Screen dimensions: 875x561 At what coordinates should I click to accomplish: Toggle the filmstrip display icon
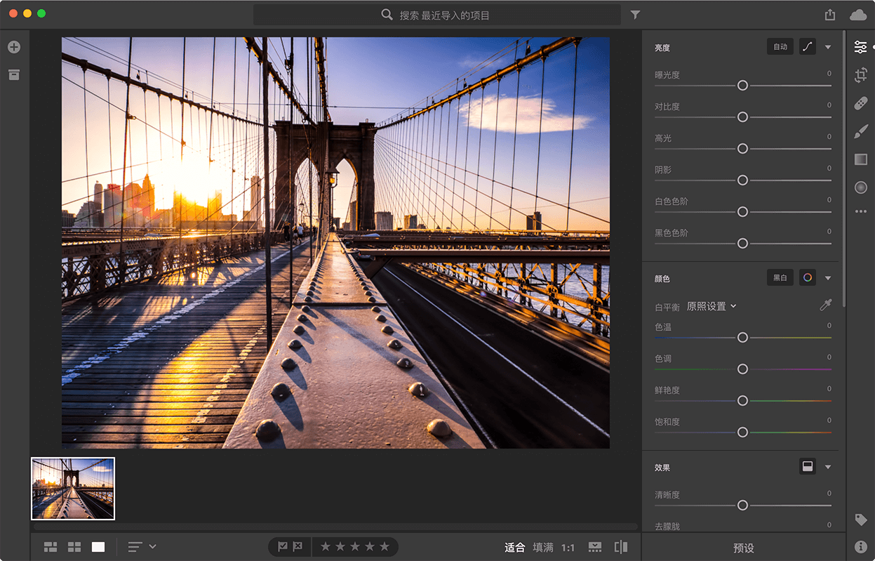[595, 547]
